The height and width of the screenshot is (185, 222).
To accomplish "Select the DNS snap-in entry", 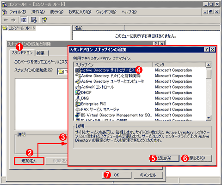I will click(x=85, y=98).
